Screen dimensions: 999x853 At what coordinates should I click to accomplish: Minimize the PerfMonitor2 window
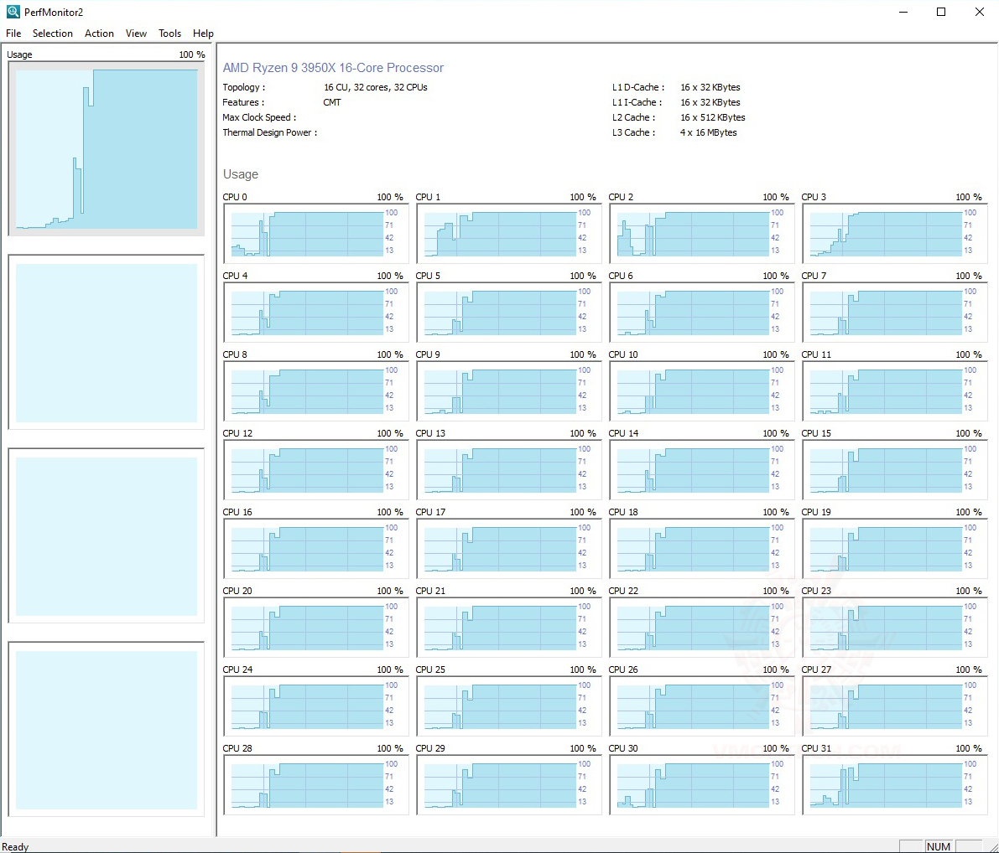click(903, 12)
